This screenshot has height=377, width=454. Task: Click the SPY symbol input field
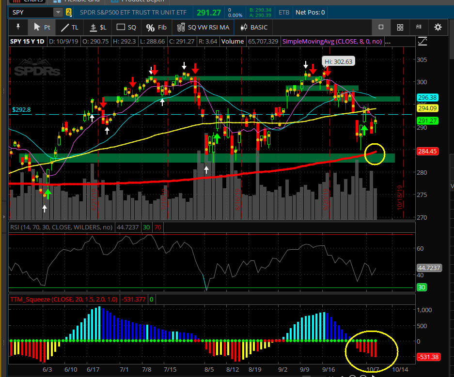tap(30, 12)
